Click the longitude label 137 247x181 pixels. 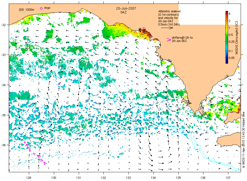tap(228, 178)
